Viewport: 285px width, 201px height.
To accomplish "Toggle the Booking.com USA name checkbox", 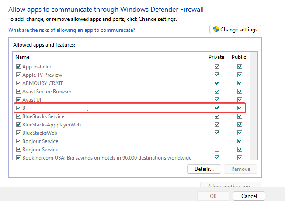I will tap(18, 157).
